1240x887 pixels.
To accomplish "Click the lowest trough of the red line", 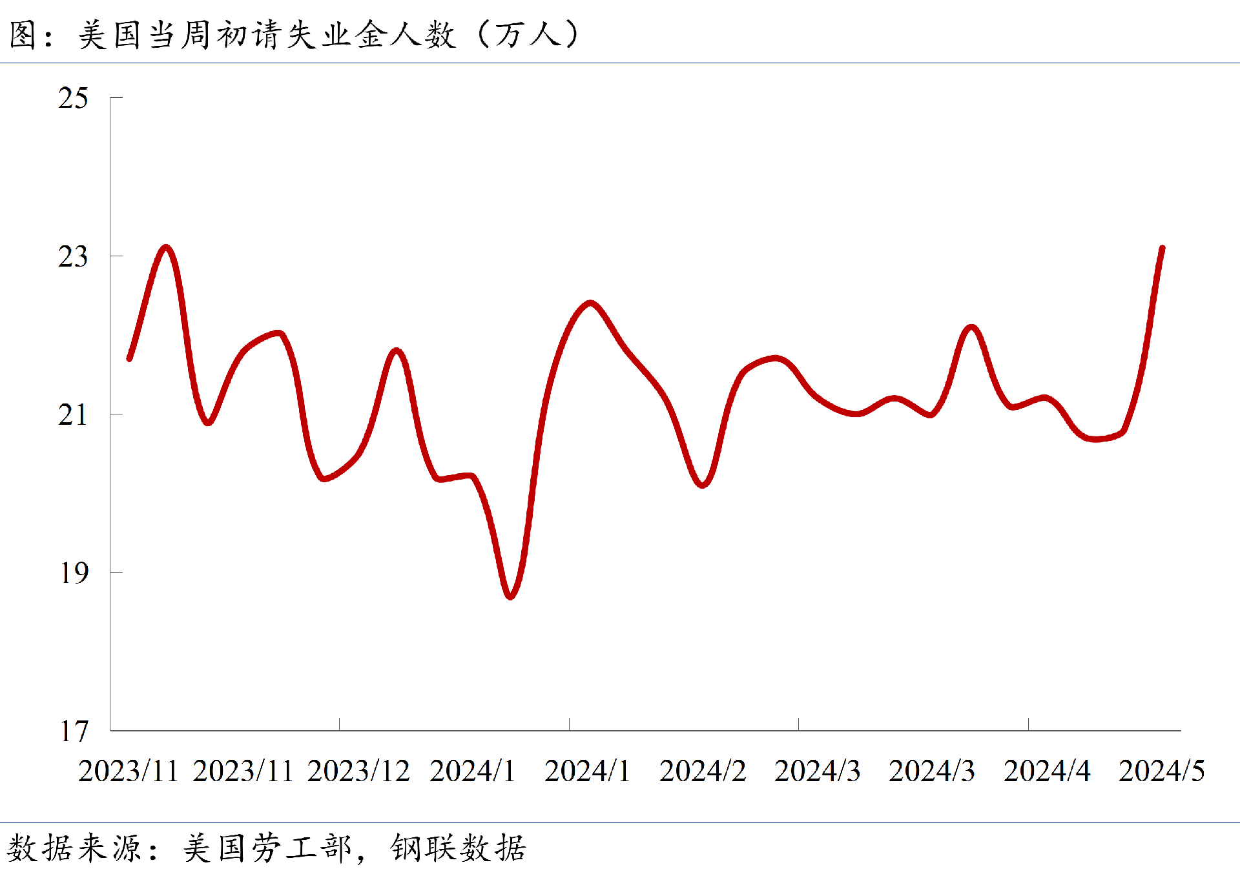I will (510, 596).
